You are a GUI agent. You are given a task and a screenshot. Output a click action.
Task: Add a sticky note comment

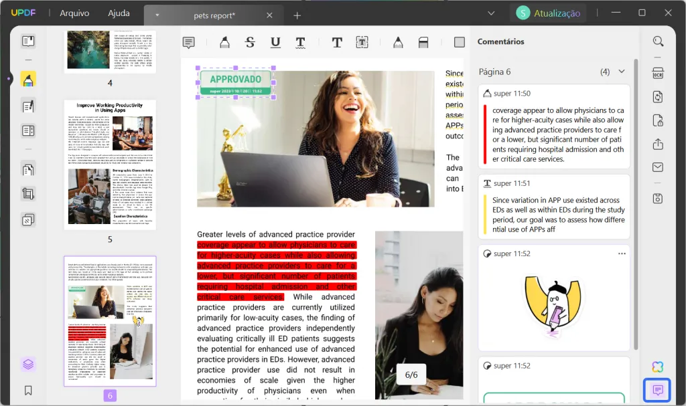(x=188, y=41)
